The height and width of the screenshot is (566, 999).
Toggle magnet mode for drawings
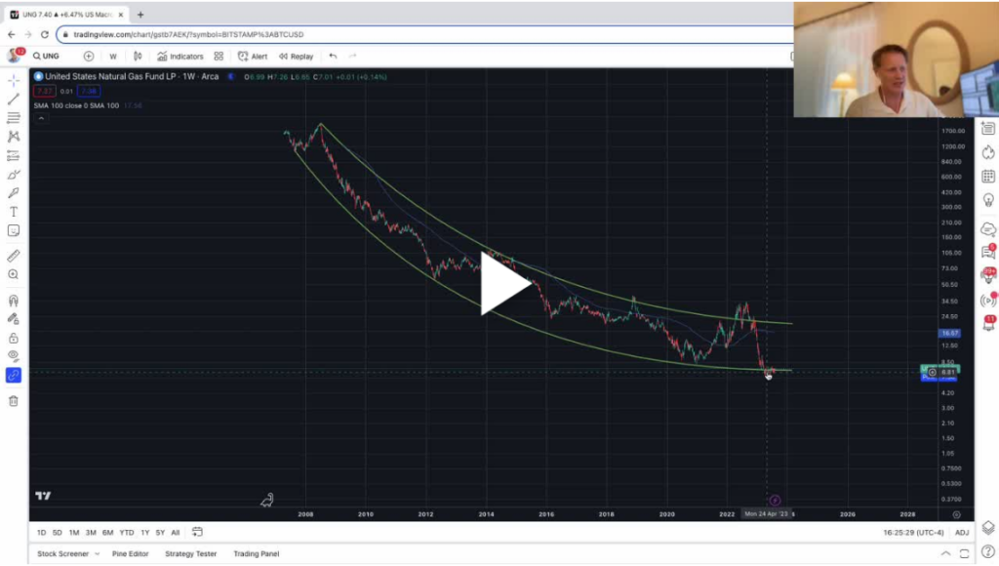[14, 301]
